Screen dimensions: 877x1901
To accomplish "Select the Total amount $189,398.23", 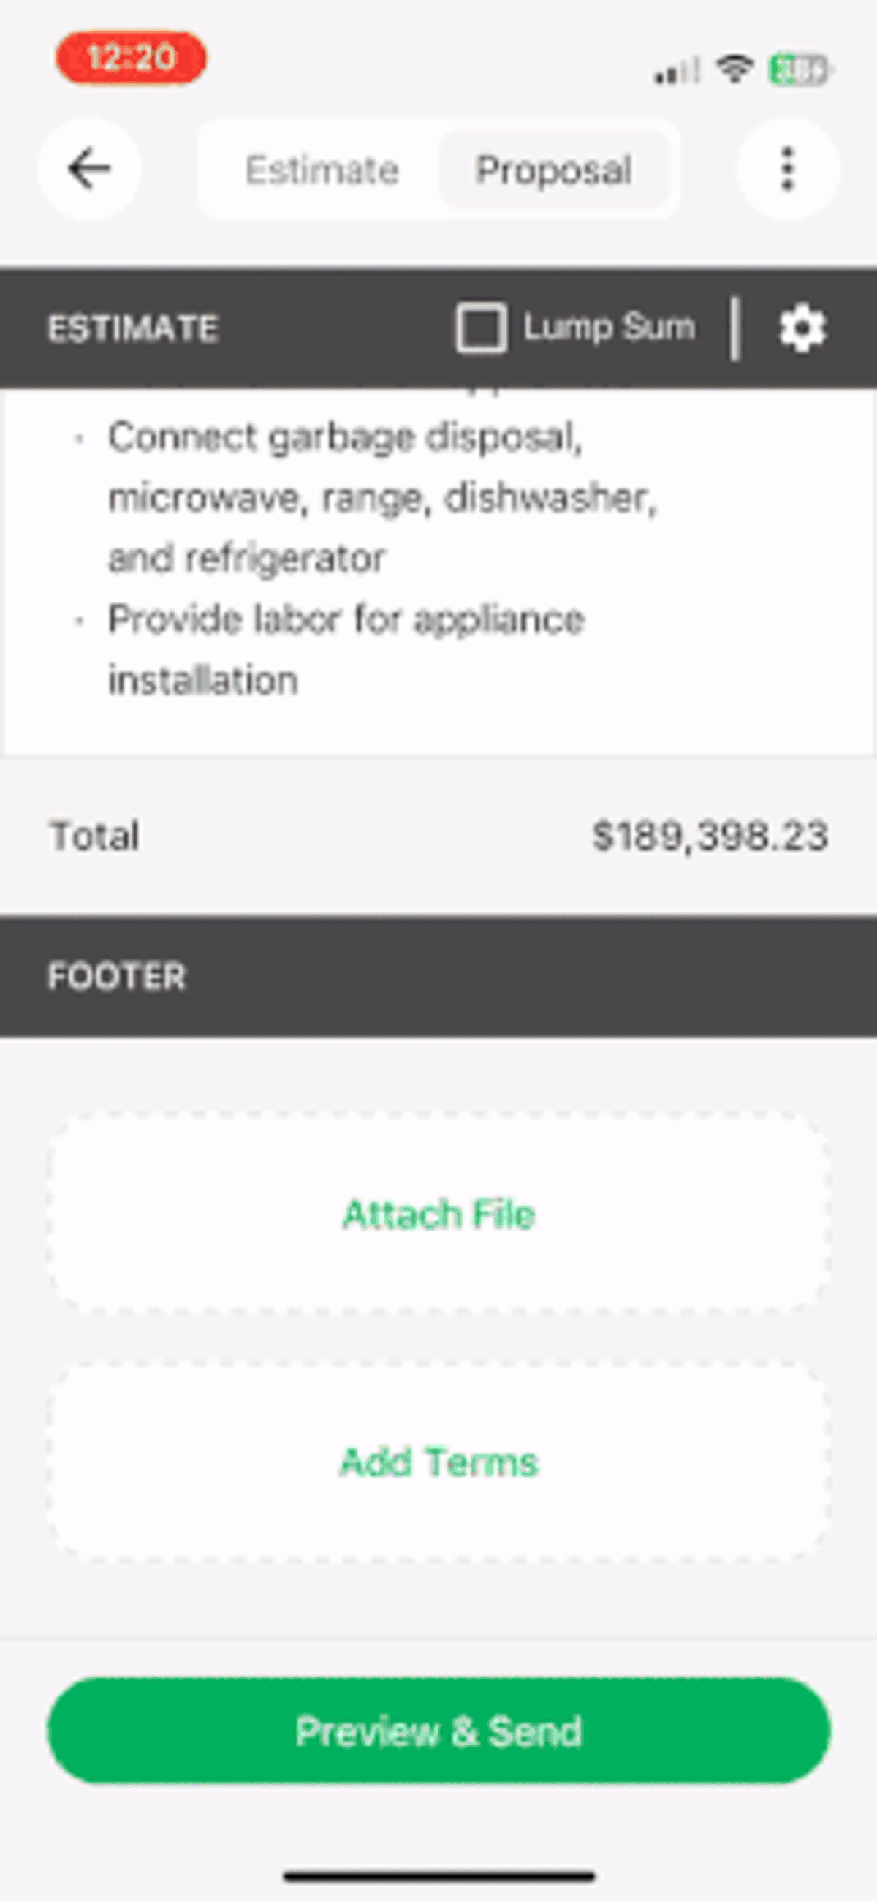I will click(x=710, y=835).
